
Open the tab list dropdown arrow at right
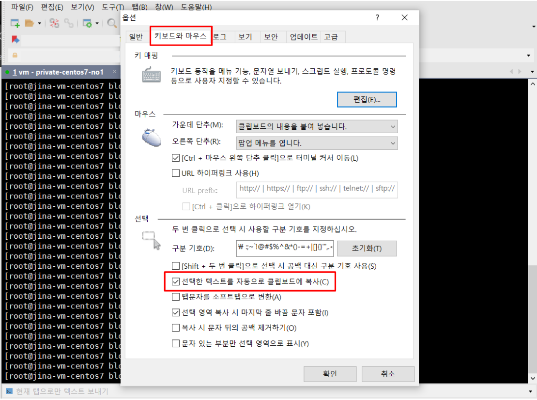point(532,72)
